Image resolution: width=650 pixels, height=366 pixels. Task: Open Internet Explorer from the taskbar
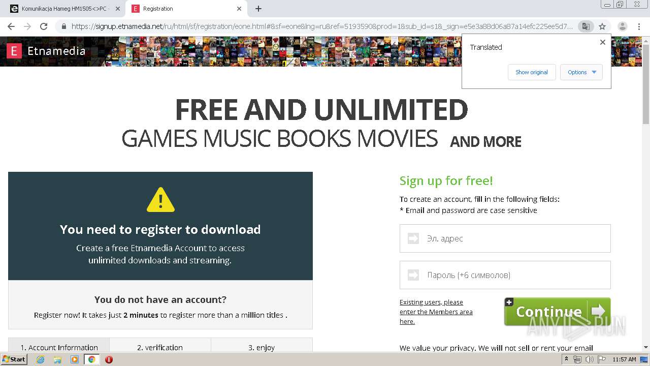40,359
